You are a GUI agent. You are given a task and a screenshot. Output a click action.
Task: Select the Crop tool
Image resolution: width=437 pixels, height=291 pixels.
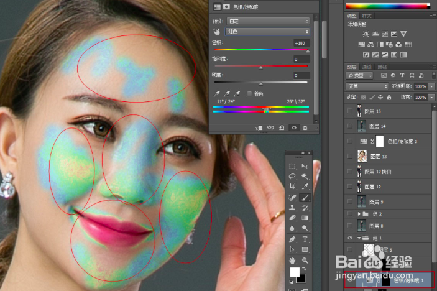pyautogui.click(x=292, y=186)
